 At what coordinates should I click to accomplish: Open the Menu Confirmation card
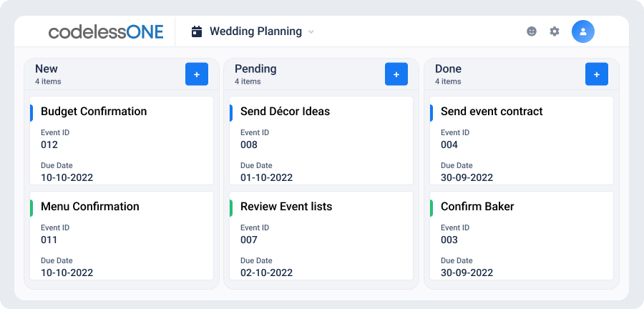pos(122,235)
